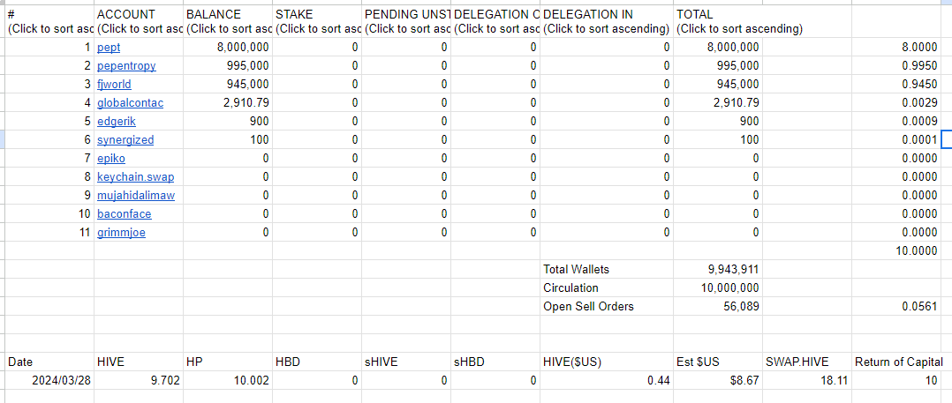Open the pept account link
This screenshot has width=952, height=403.
109,48
